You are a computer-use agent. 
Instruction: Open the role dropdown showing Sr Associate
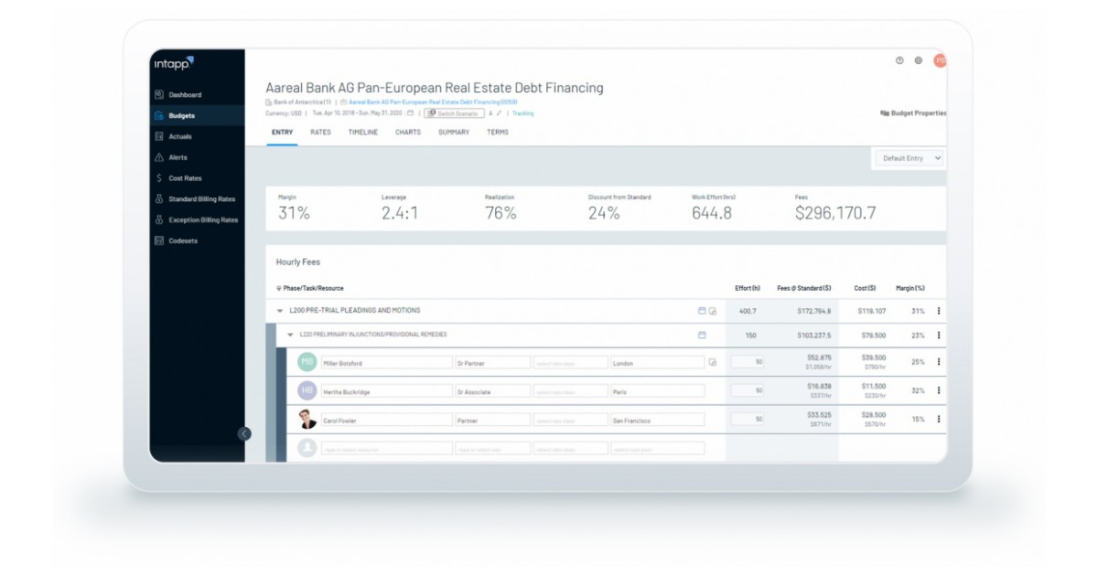493,391
